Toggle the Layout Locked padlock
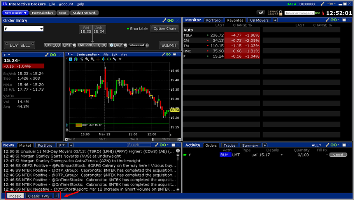Viewport: 354px width, 200px height. (280, 13)
